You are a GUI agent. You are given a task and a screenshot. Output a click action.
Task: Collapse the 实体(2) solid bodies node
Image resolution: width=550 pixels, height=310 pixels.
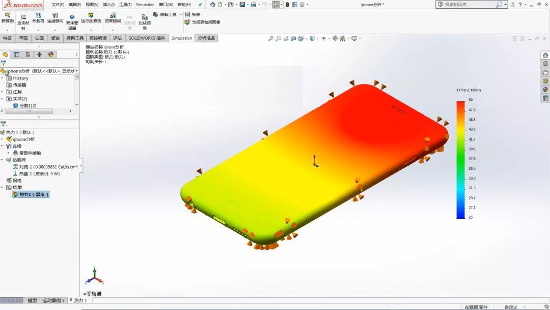tap(2, 98)
